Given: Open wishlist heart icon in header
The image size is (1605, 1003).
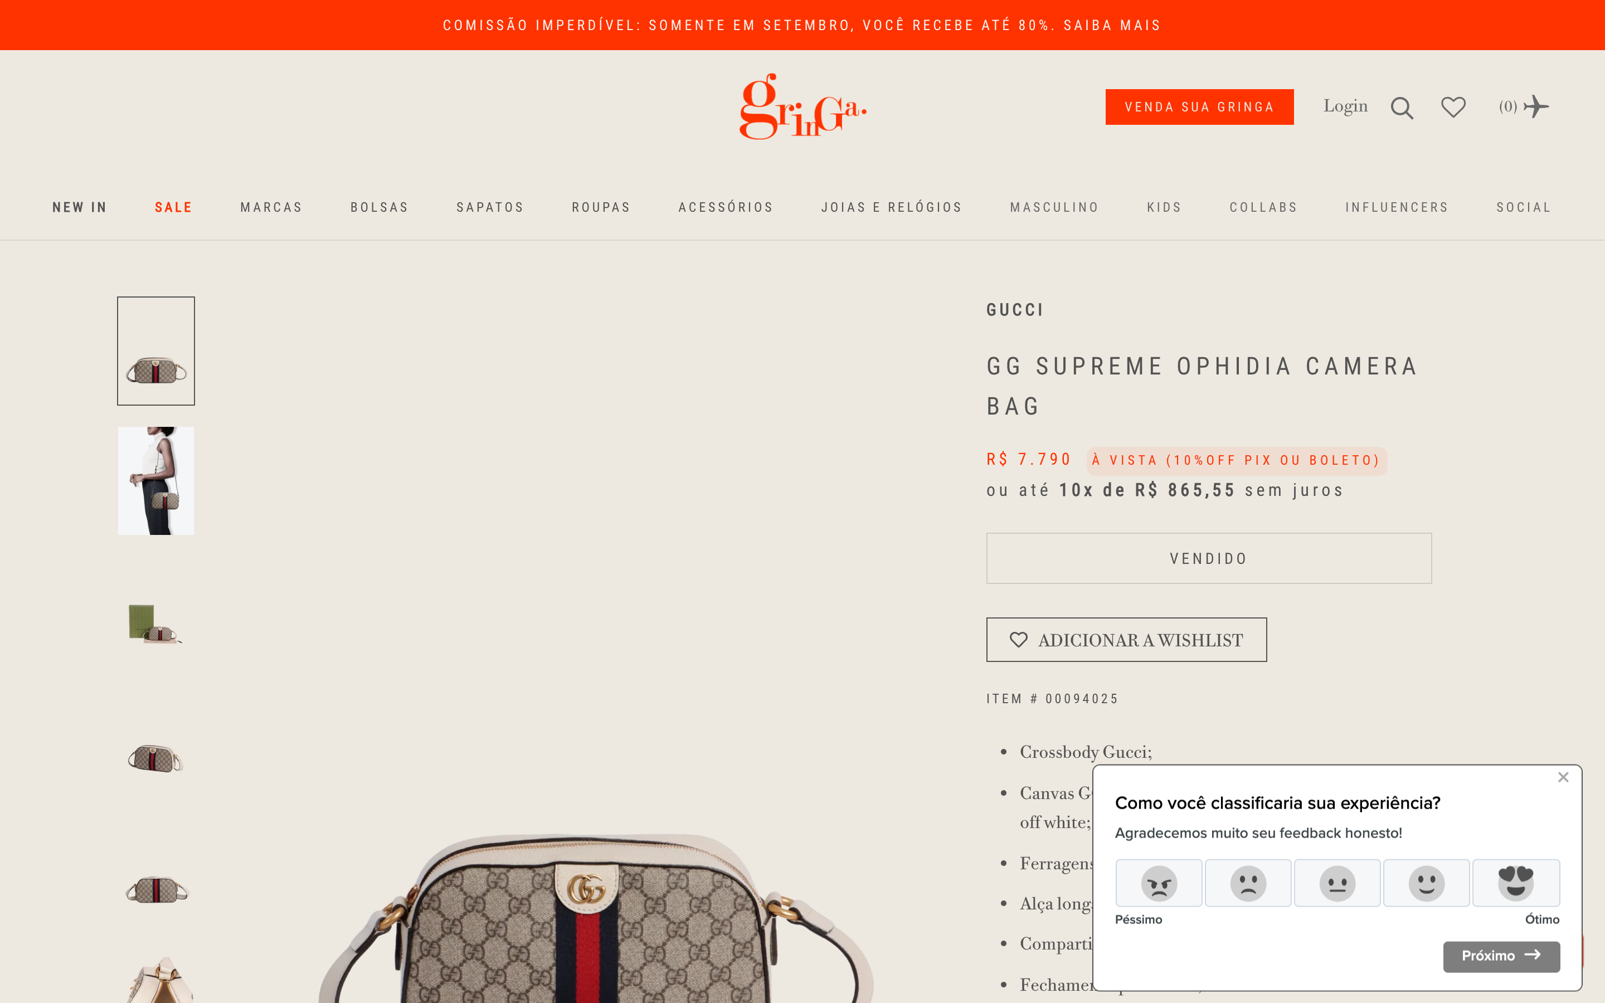Looking at the screenshot, I should 1453,107.
